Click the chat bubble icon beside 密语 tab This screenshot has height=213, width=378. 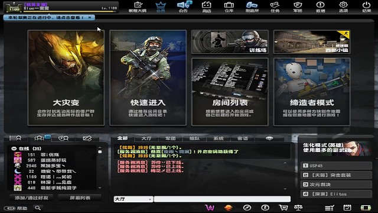click(x=269, y=138)
